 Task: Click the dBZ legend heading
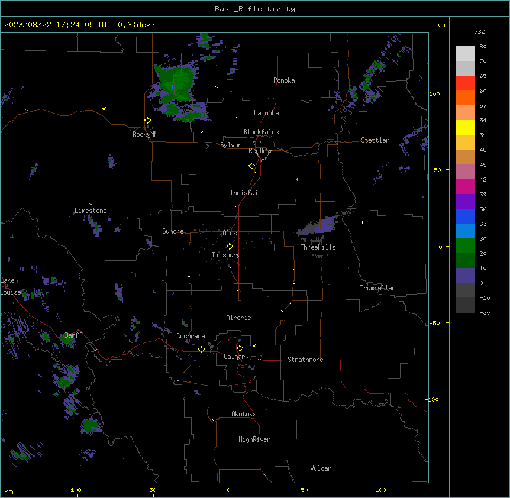coord(479,31)
